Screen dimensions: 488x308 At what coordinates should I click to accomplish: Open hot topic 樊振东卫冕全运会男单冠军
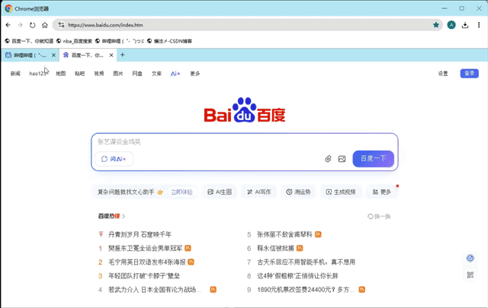[x=146, y=248]
